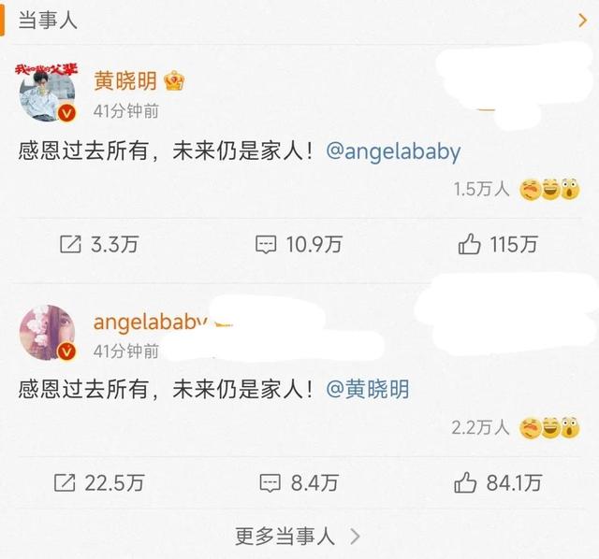Open the @黄晓明 mention link
This screenshot has height=559, width=599.
[x=368, y=389]
